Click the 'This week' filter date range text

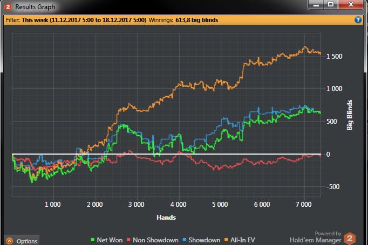click(84, 20)
